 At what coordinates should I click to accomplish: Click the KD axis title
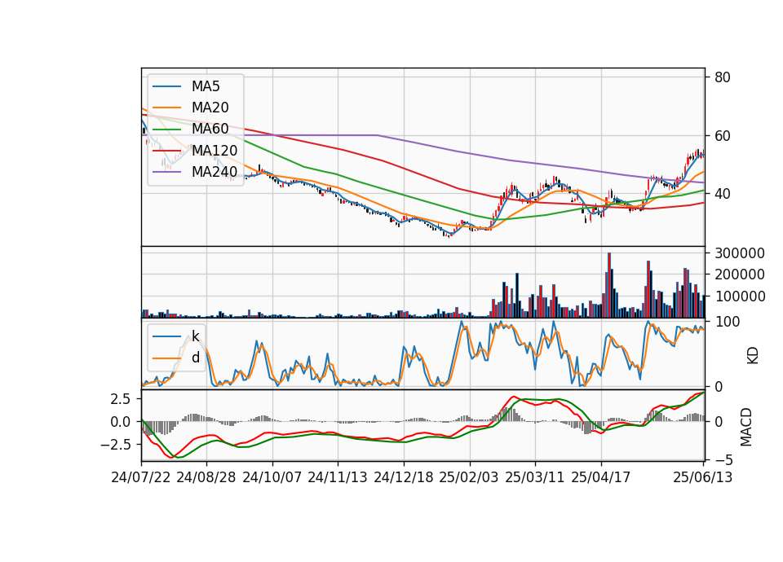tap(753, 356)
